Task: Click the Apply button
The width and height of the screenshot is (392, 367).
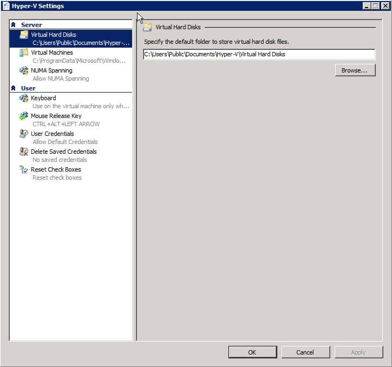Action: click(358, 352)
